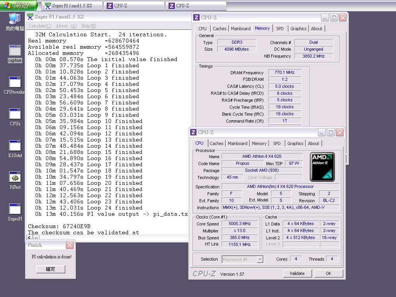Screen dimensions: 396x297
Task: Click the HT Link value 1155.1 MHz
Action: pyautogui.click(x=240, y=244)
